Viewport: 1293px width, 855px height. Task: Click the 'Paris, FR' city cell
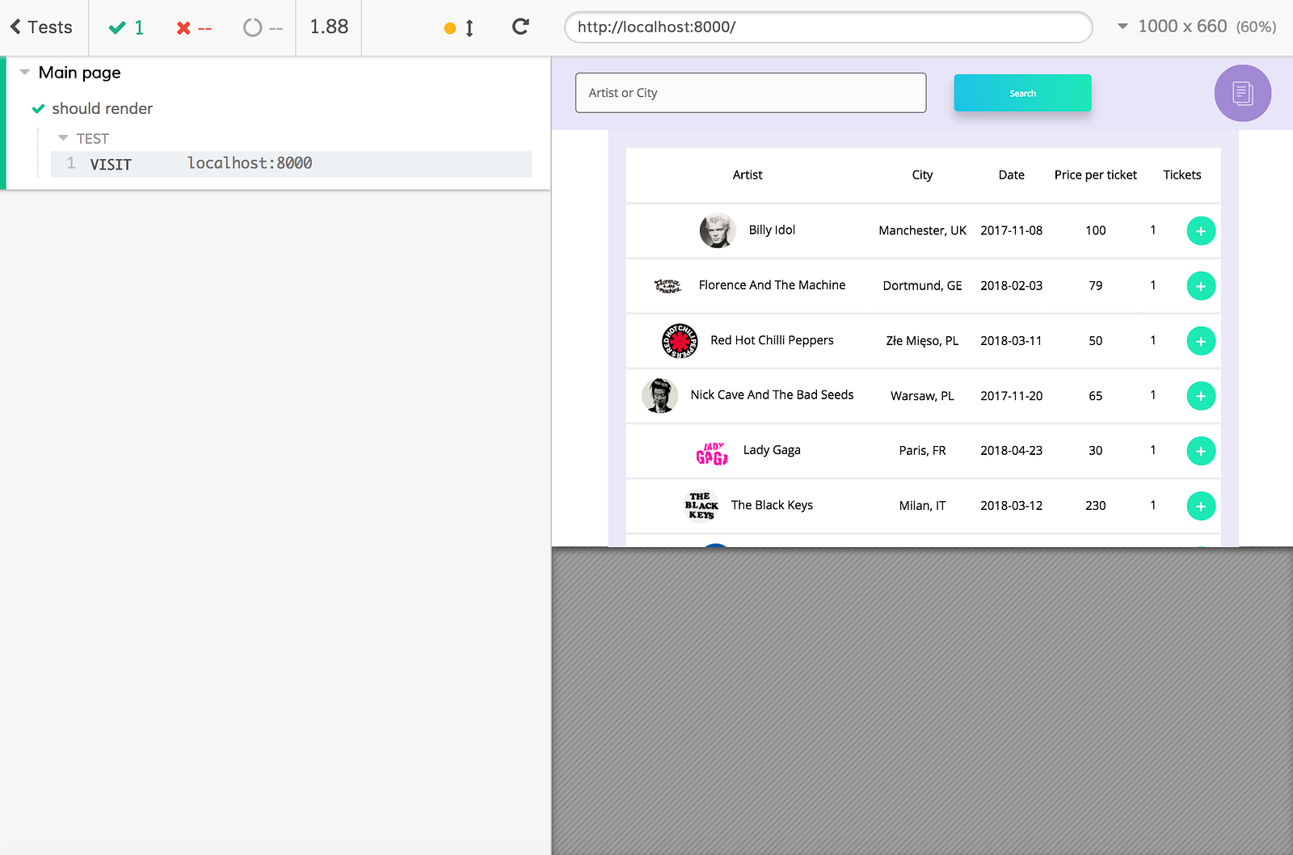(x=922, y=450)
